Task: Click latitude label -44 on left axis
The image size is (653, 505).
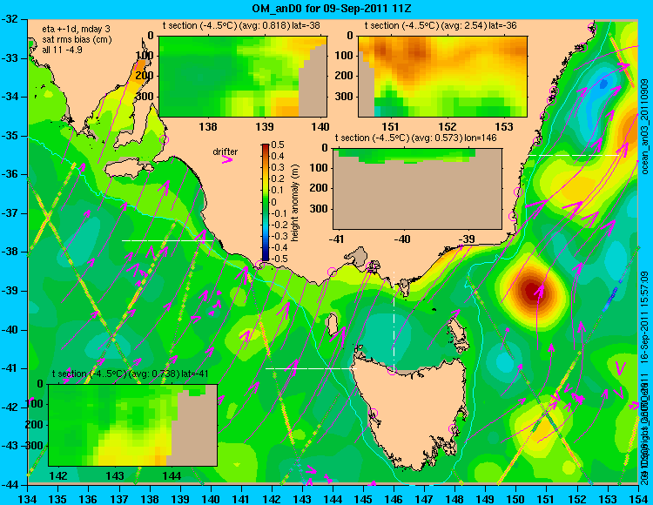Action: pyautogui.click(x=10, y=486)
